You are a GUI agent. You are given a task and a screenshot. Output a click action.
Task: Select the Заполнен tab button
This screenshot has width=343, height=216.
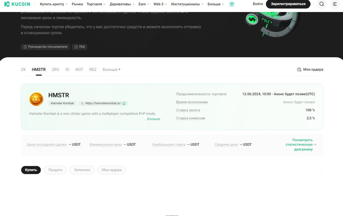click(x=82, y=170)
